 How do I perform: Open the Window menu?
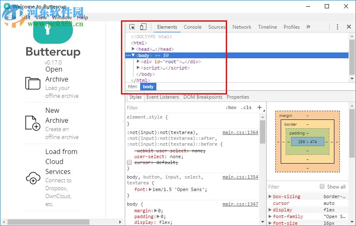62,17
